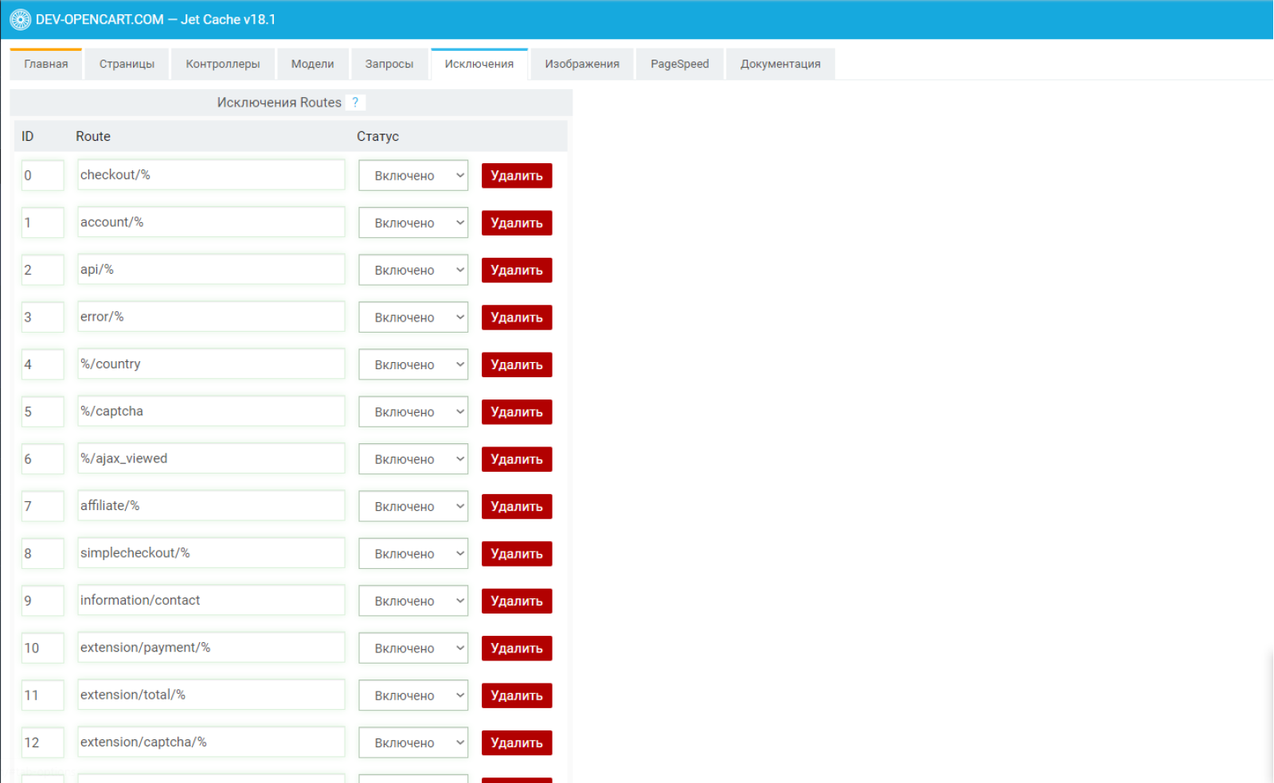Screen dimensions: 1274x783
Task: Expand status dropdown for api/% route
Action: pos(413,271)
